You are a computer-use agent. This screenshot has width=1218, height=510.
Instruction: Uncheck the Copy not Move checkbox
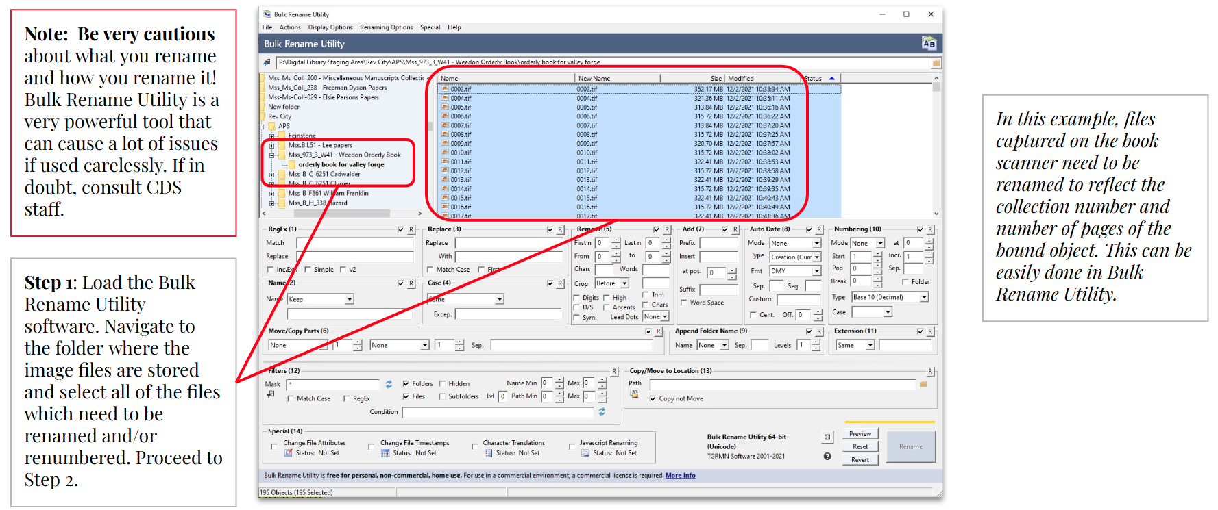click(653, 398)
